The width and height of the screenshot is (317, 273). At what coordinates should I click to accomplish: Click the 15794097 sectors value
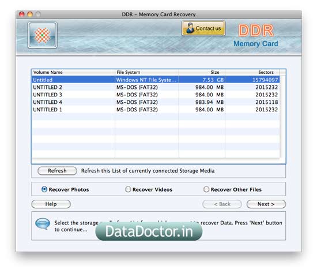[x=265, y=80]
